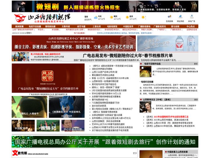210x158 pixels.
Task: Click the 山西广播影视网 site logo
Action: coord(42,18)
